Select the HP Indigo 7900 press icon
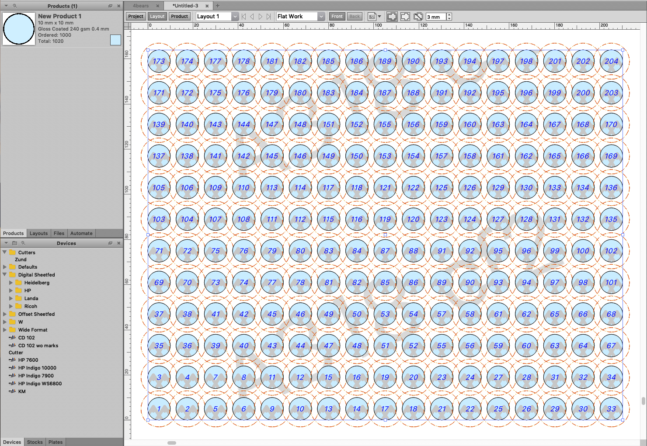This screenshot has width=647, height=446. (12, 376)
